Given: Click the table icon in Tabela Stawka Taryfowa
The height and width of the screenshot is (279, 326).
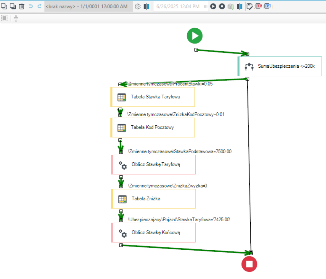Looking at the screenshot, I should [122, 97].
